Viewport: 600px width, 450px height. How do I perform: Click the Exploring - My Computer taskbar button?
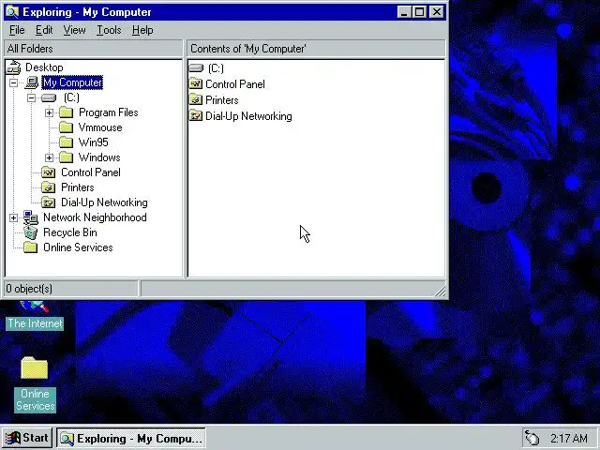pos(131,438)
